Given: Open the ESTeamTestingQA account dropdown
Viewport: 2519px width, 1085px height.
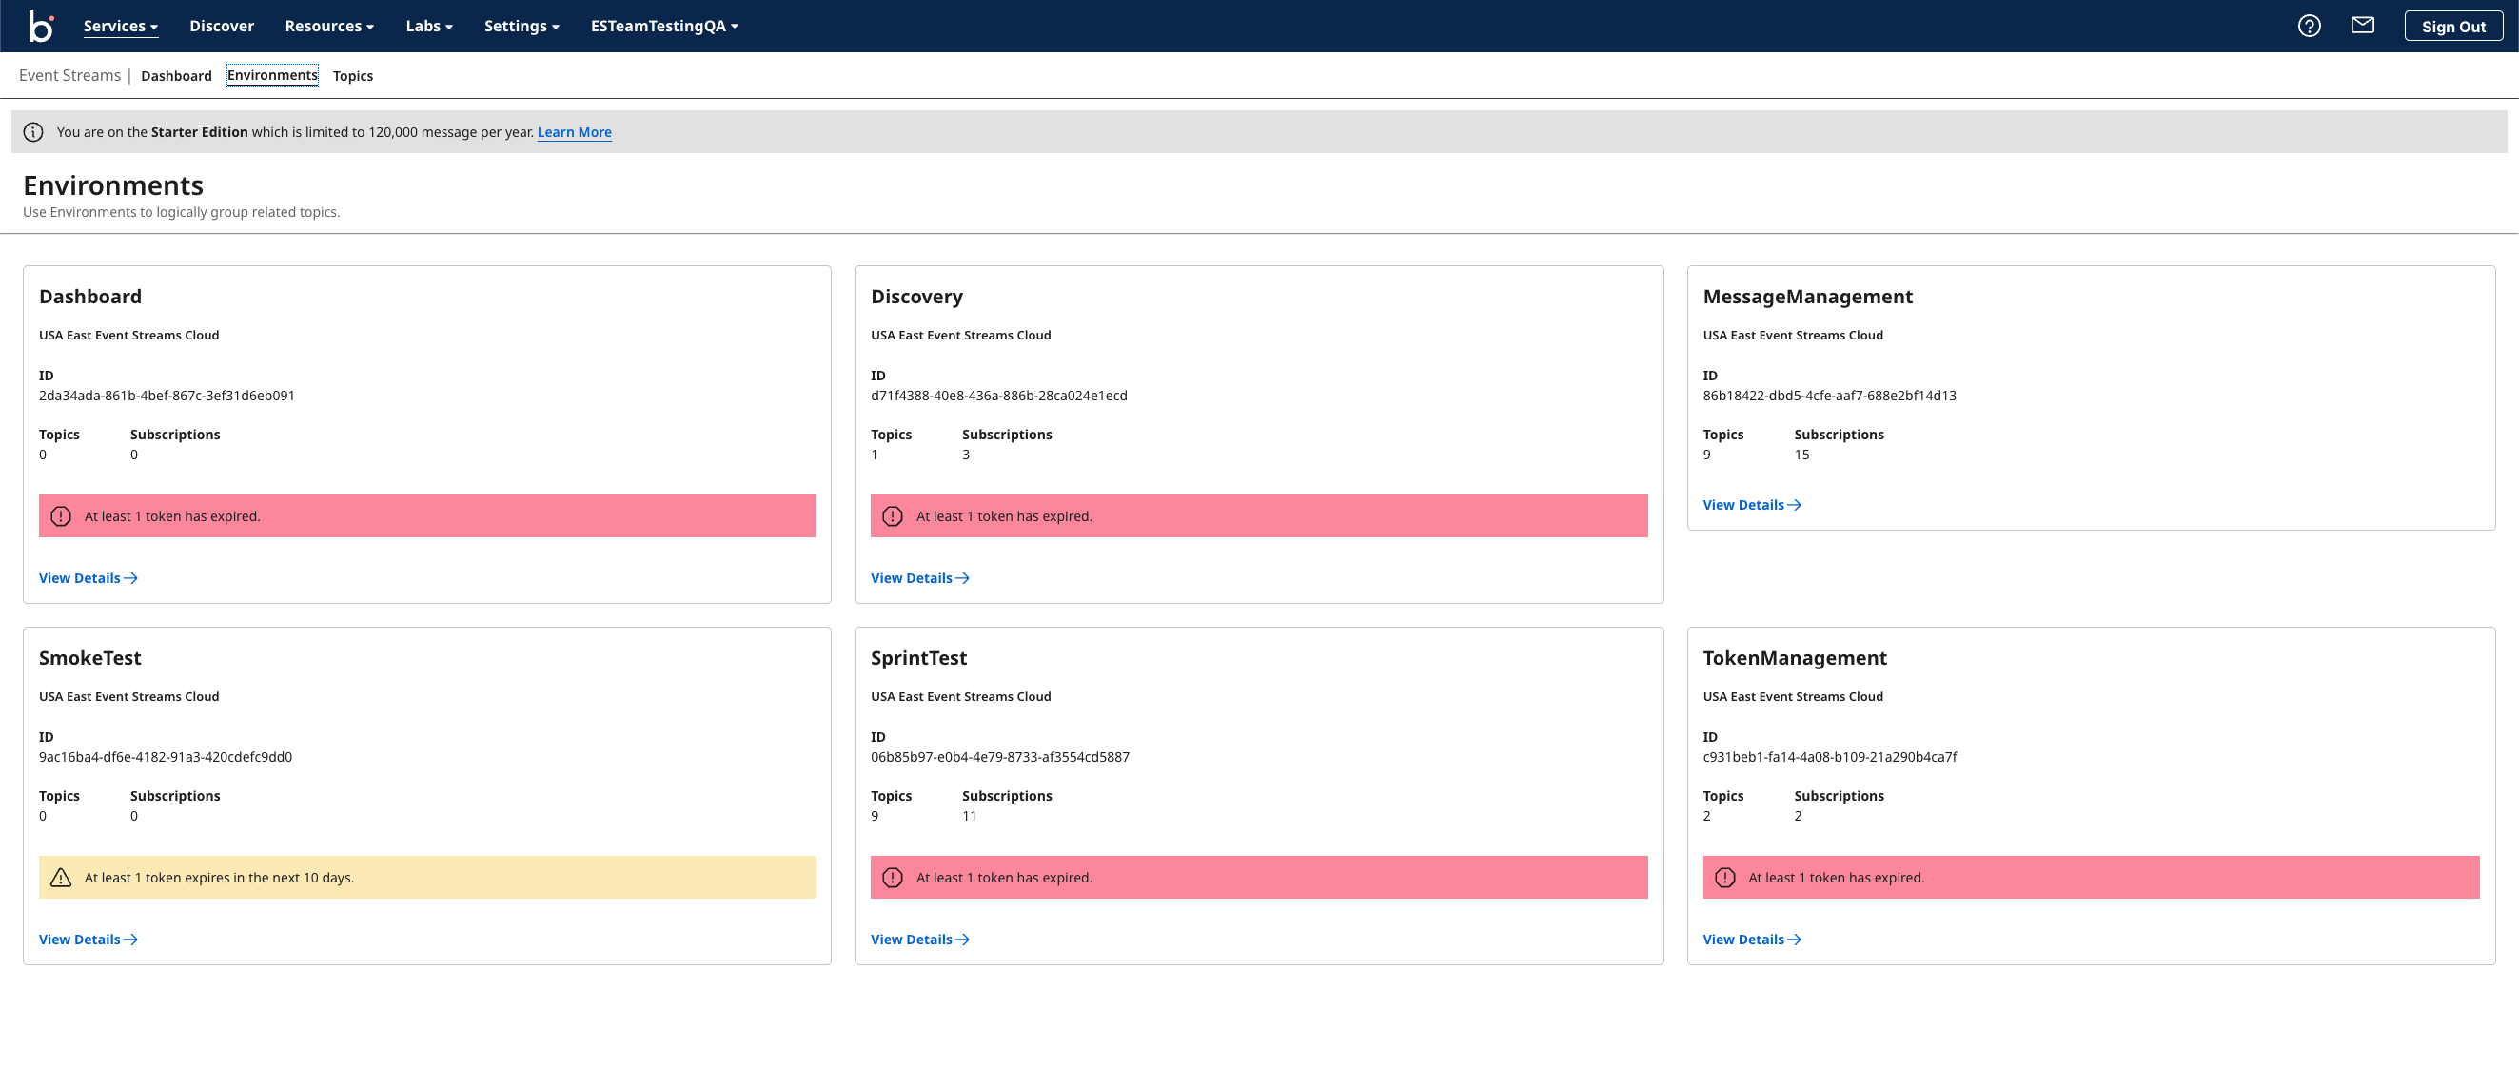Looking at the screenshot, I should coord(664,27).
